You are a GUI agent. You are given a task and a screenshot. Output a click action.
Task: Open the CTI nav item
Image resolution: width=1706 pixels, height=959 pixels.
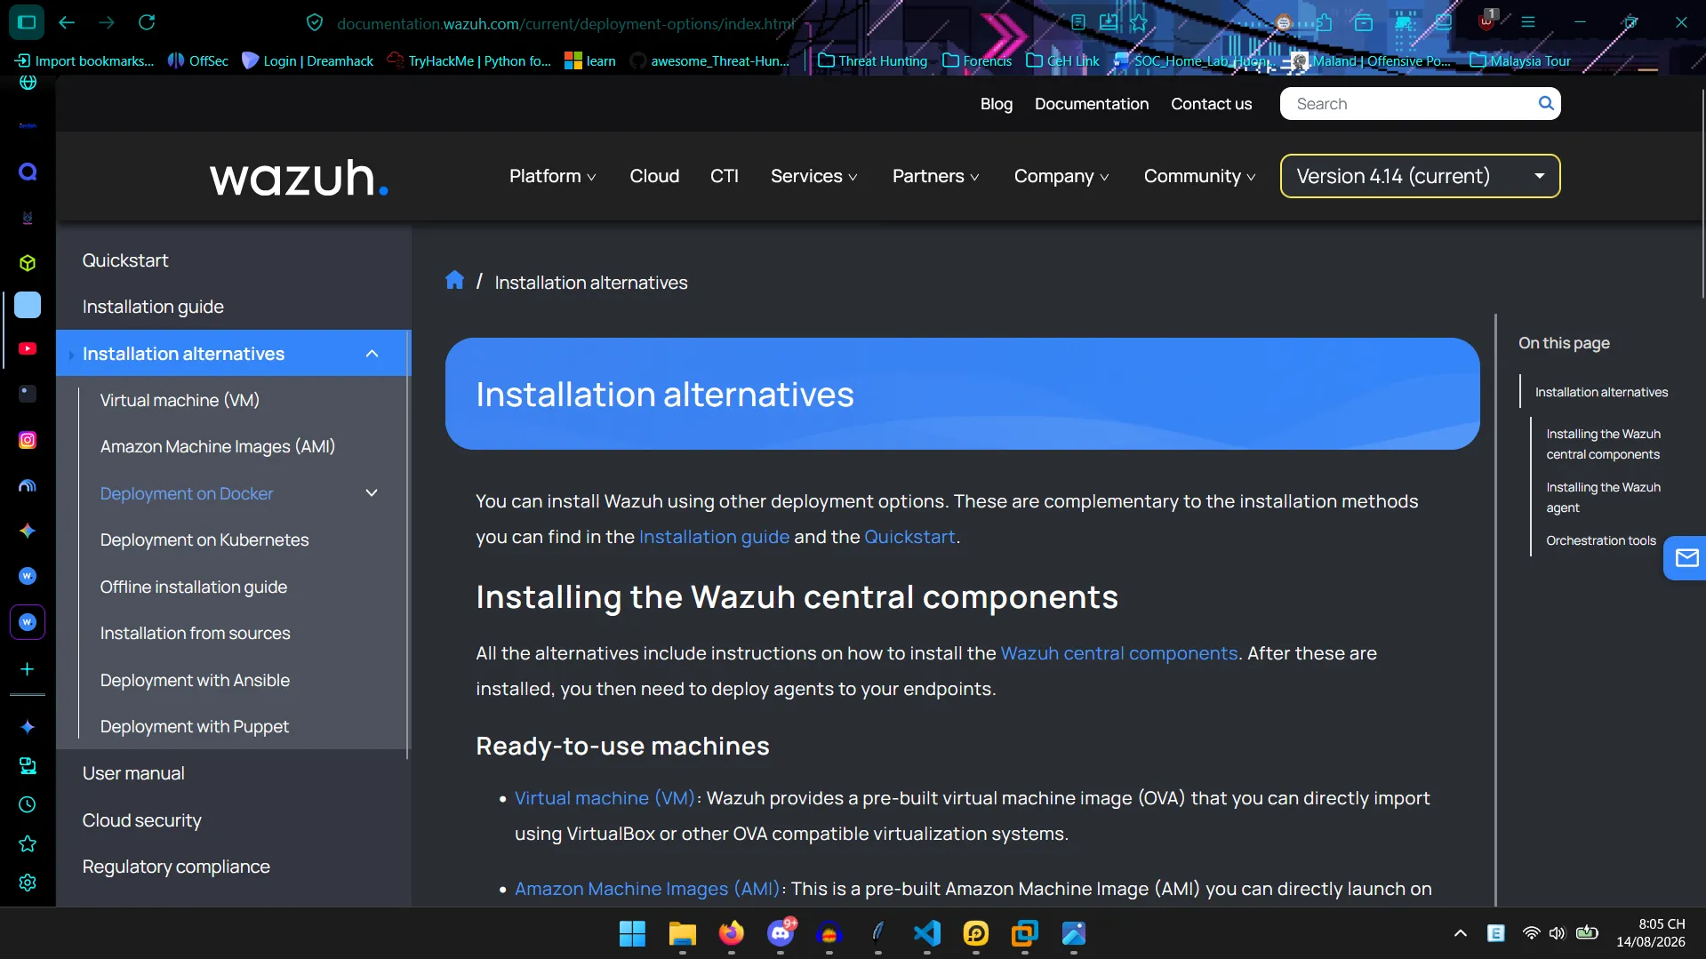(x=725, y=176)
